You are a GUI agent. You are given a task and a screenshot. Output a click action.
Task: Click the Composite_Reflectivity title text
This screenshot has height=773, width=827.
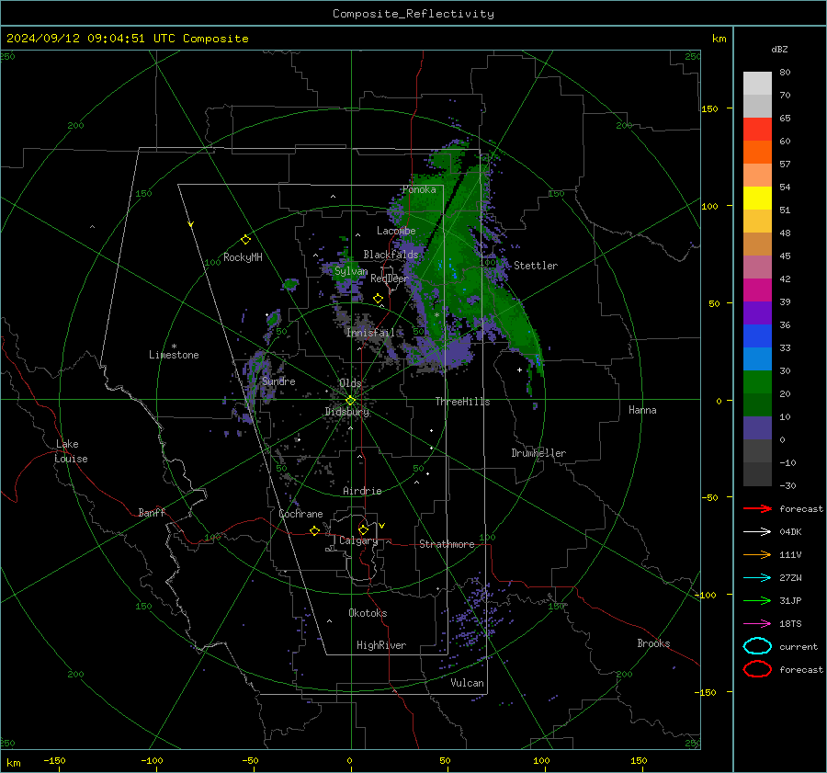pyautogui.click(x=413, y=14)
